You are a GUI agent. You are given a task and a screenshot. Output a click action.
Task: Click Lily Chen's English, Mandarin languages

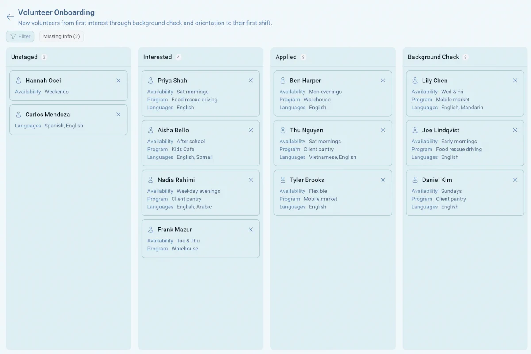462,108
